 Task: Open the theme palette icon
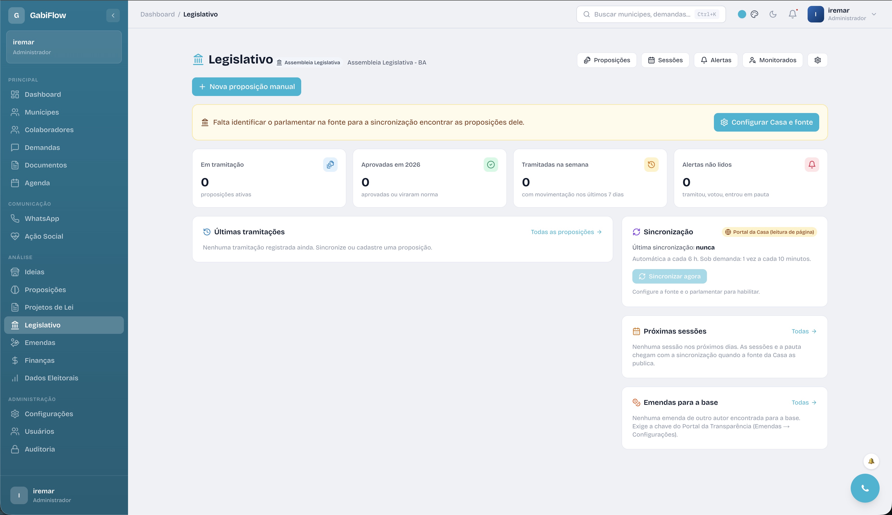(x=754, y=14)
